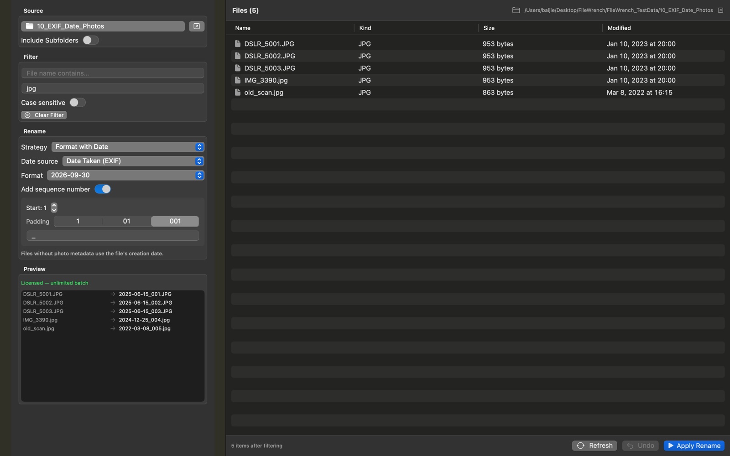
Task: Turn off Add sequence number
Action: coord(103,189)
